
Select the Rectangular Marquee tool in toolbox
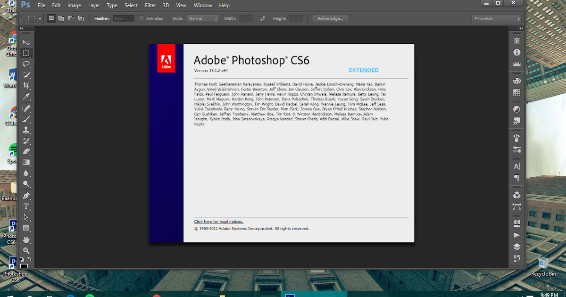[x=26, y=54]
